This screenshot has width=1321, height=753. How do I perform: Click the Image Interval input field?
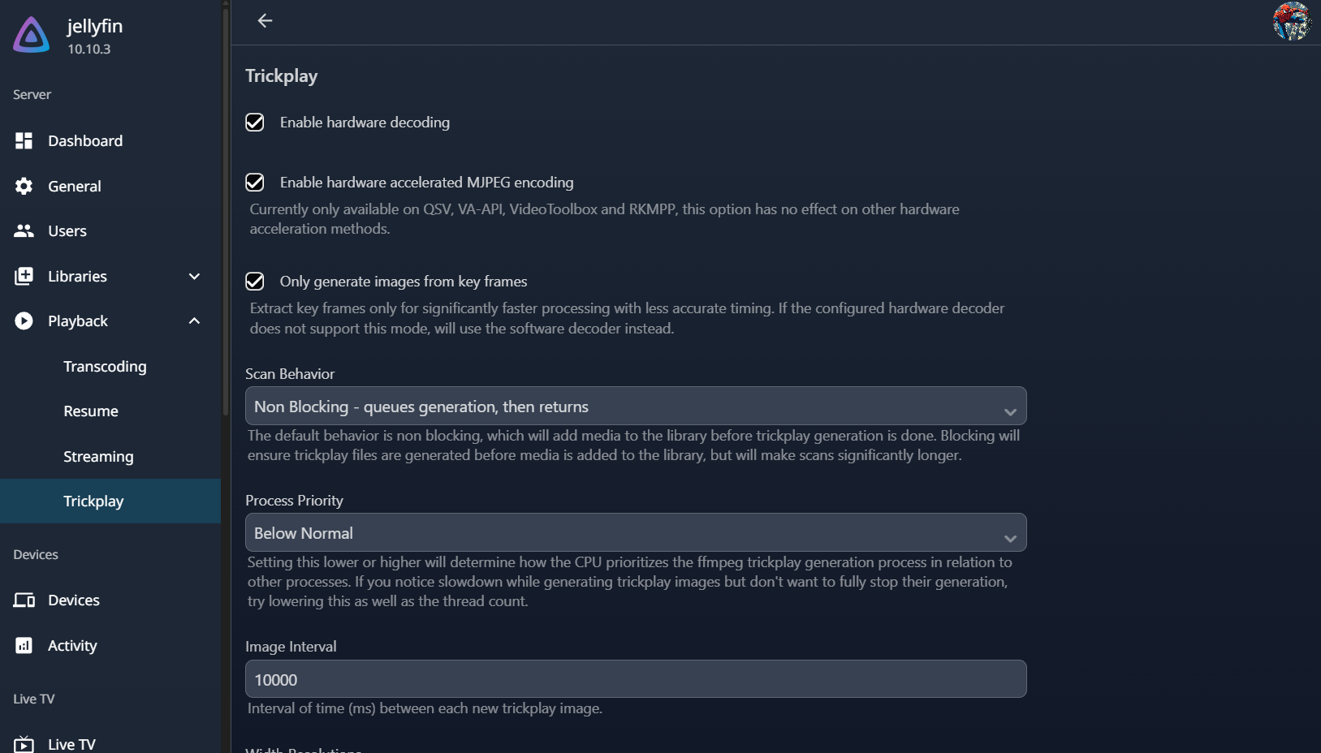click(635, 679)
